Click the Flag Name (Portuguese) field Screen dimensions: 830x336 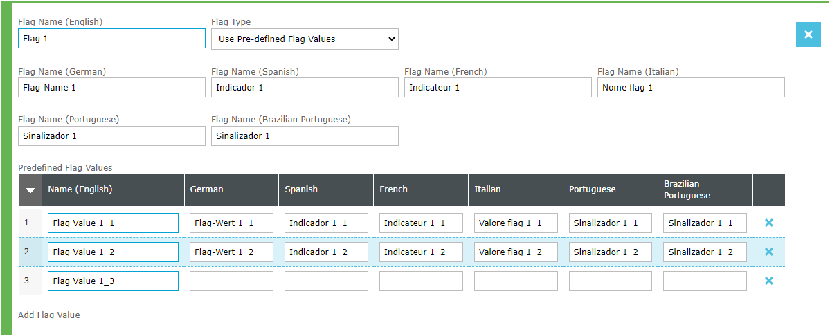(x=111, y=136)
